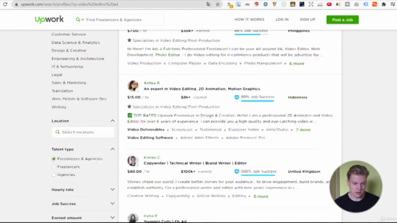
Task: Select the Freelancers radio button
Action: 53,167
